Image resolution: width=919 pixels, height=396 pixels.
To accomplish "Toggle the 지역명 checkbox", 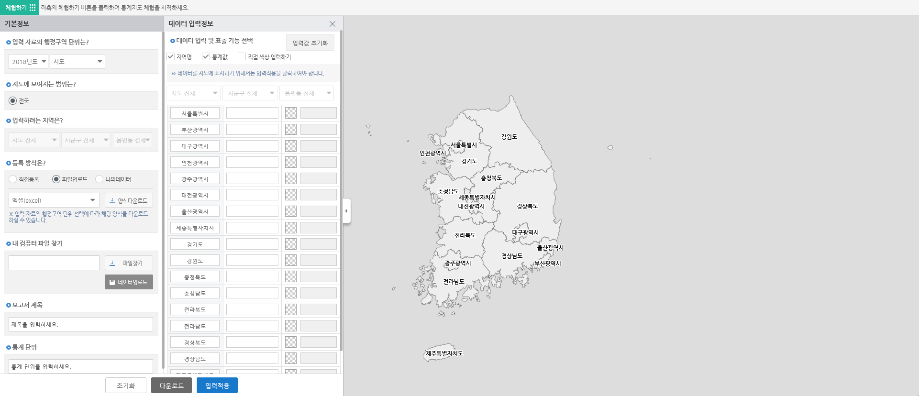I will tap(171, 56).
